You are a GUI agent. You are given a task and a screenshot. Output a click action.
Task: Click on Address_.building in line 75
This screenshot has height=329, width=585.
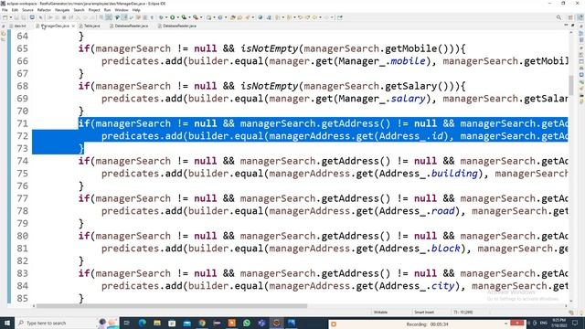point(429,174)
